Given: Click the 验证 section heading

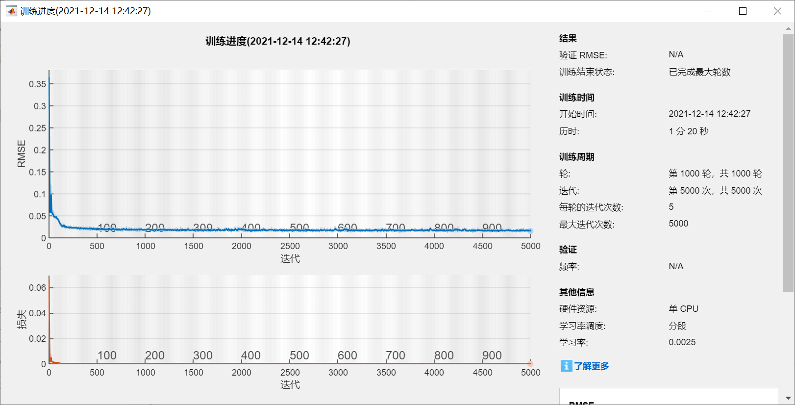Looking at the screenshot, I should click(x=568, y=250).
